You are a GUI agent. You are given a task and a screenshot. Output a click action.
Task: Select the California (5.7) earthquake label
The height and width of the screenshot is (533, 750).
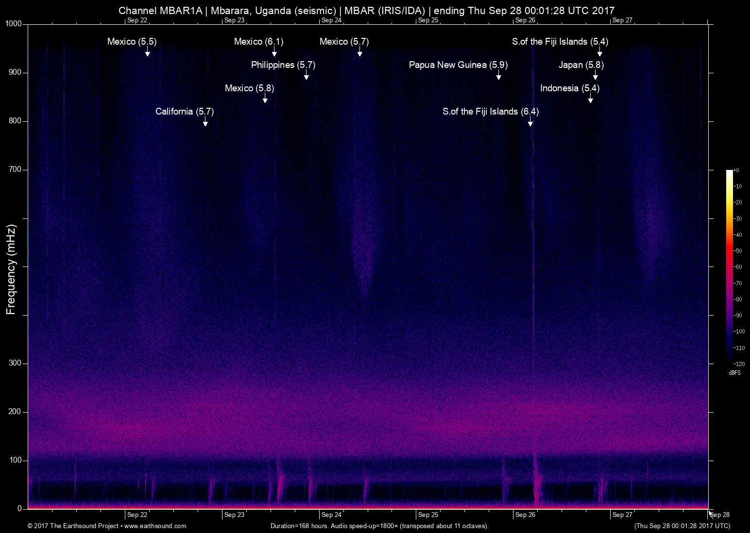184,112
